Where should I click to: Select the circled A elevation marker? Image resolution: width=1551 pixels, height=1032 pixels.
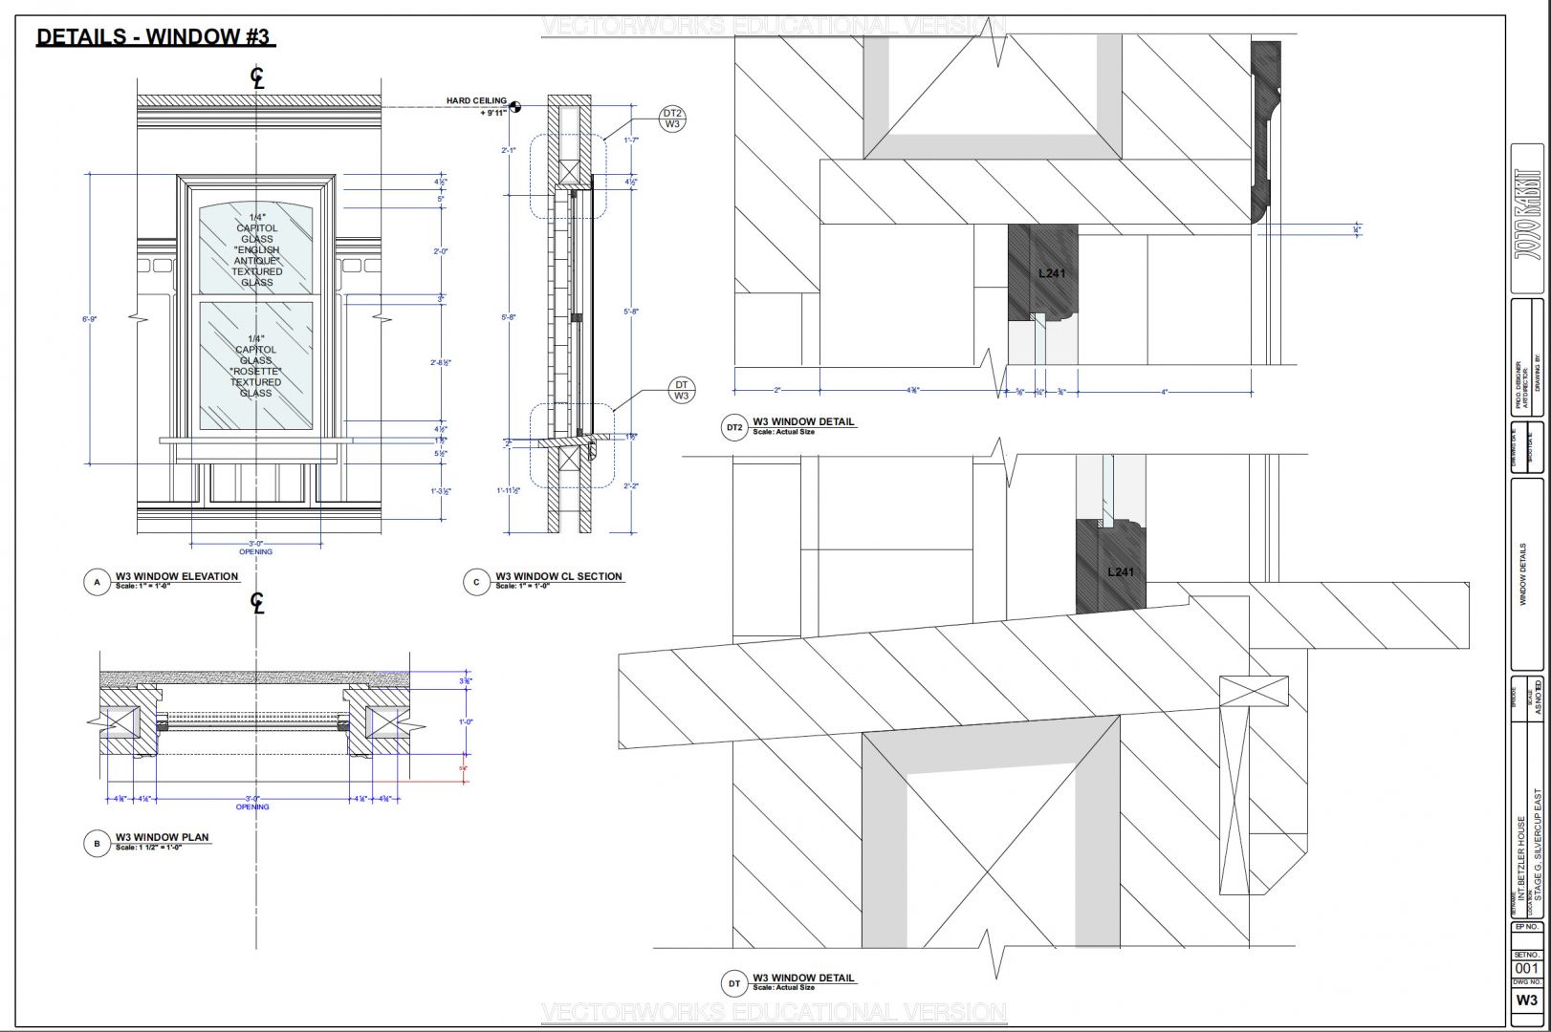click(x=97, y=582)
